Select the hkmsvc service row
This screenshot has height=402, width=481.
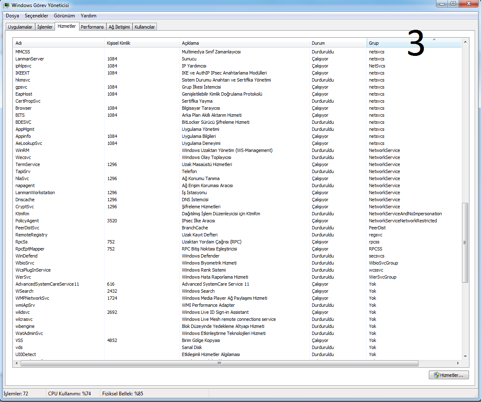237,80
